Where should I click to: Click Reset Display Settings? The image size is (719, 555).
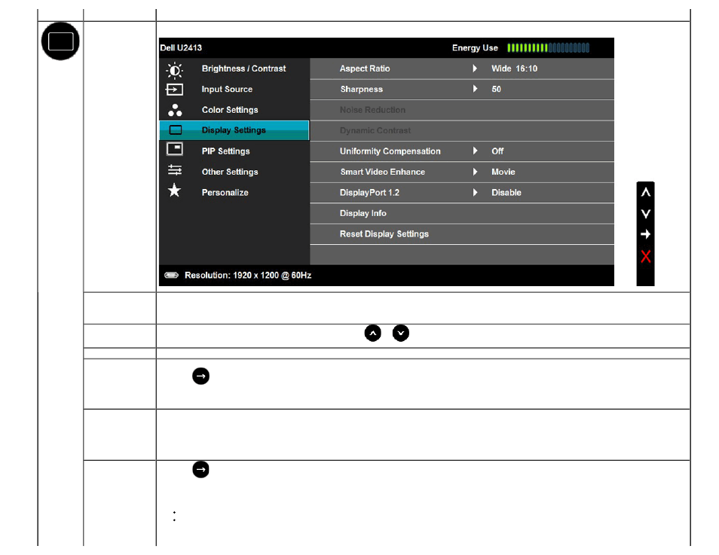pos(384,234)
